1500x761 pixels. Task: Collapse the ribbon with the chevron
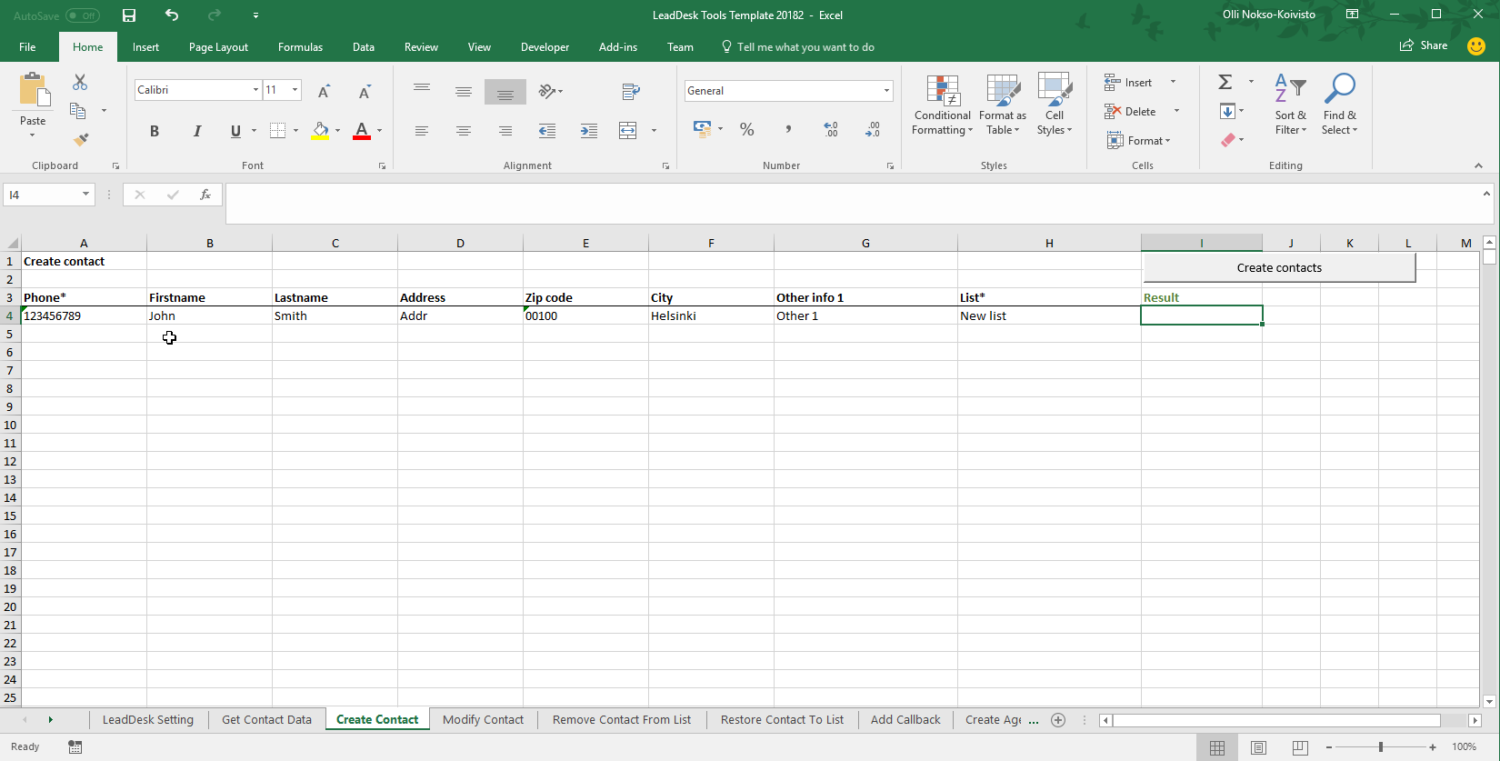[1478, 165]
